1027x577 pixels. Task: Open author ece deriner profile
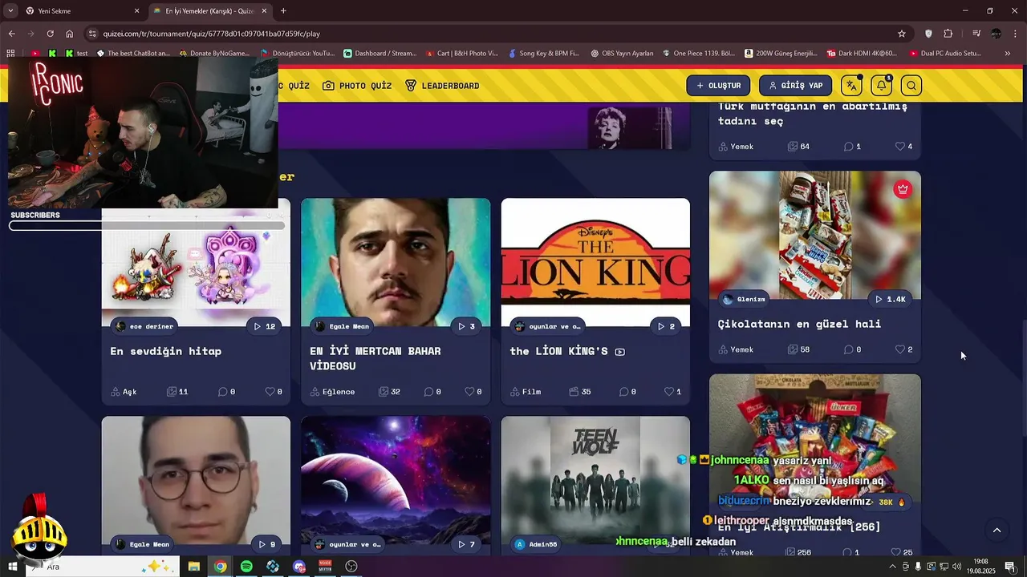click(x=144, y=326)
